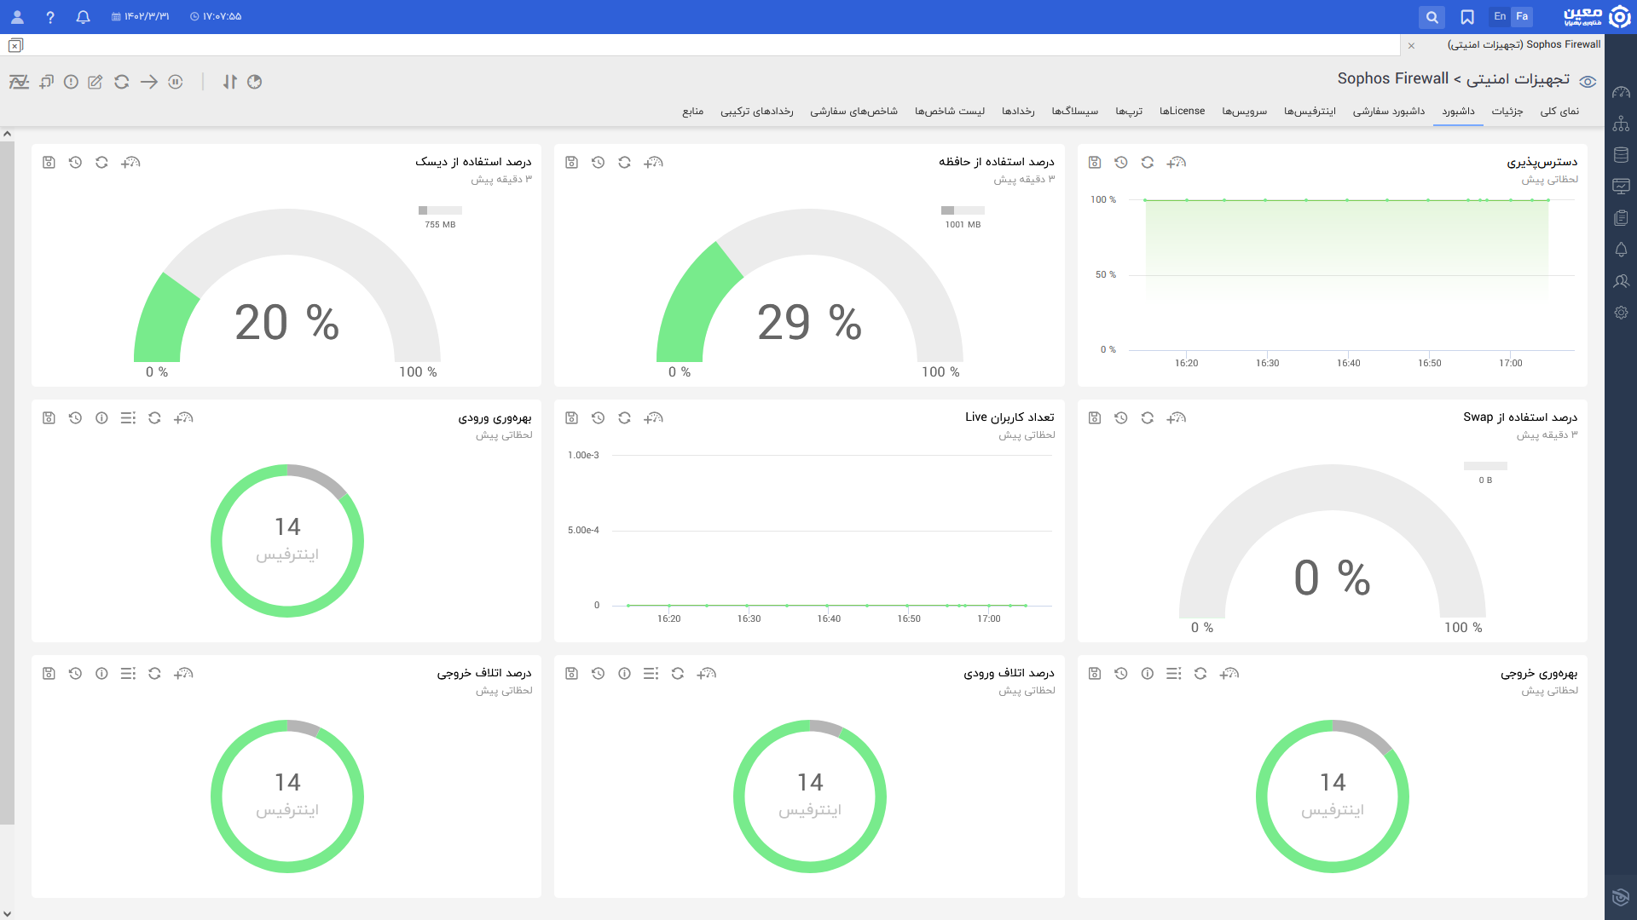
Task: Select the داشبورد tab
Action: (1458, 112)
